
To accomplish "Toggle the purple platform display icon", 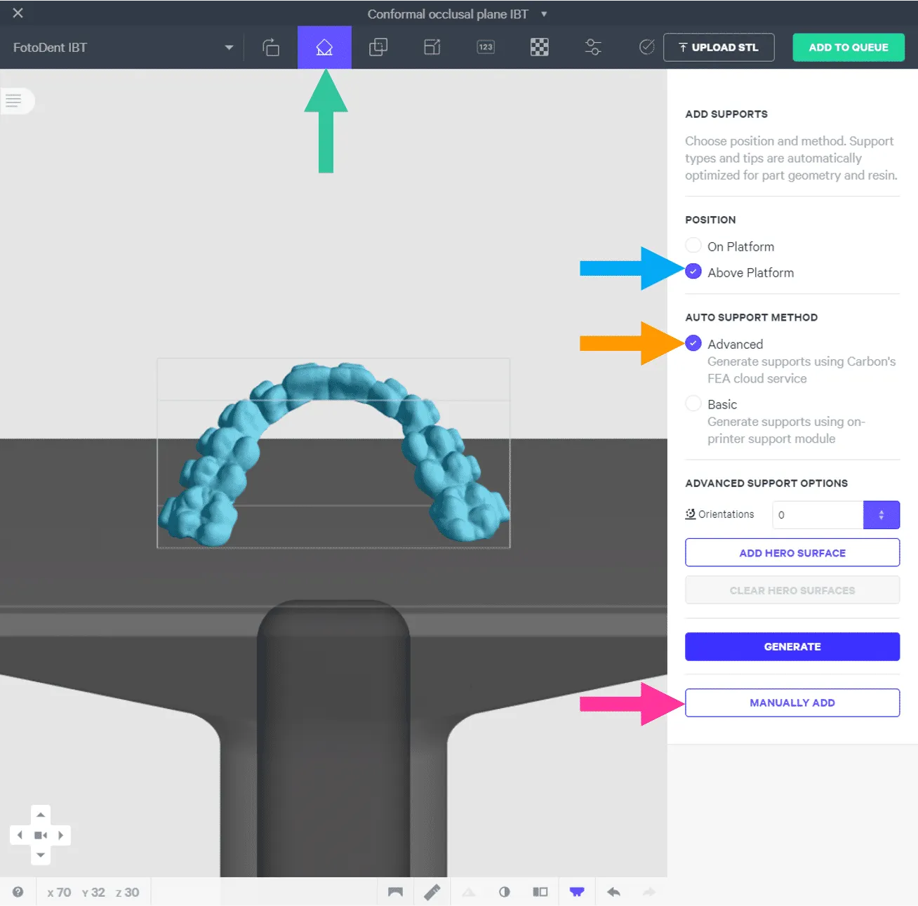I will click(576, 892).
